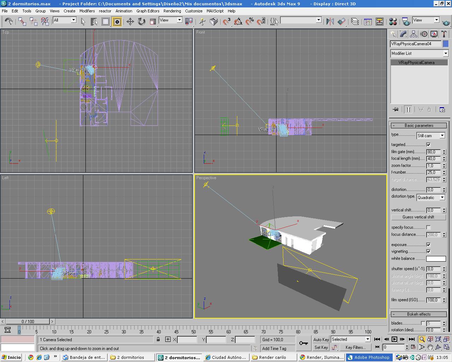Open the File menu
This screenshot has width=452, height=362.
(x=5, y=11)
